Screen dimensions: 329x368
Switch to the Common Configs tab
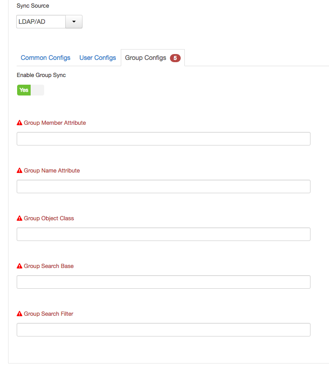click(x=46, y=58)
